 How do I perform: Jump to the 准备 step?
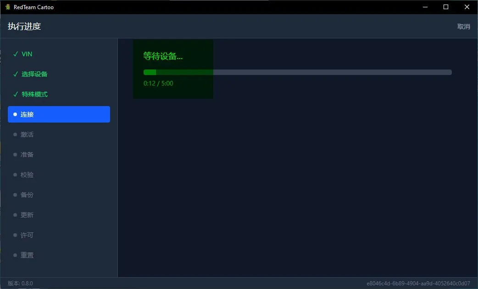coord(59,155)
